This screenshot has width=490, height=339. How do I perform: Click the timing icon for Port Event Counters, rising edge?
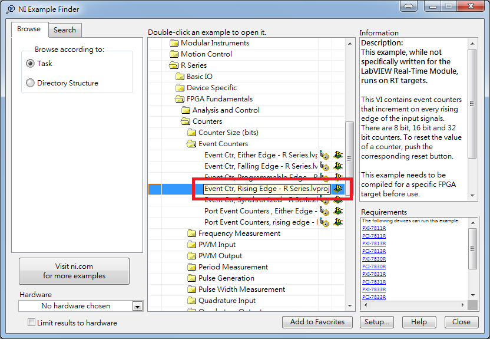pyautogui.click(x=325, y=222)
